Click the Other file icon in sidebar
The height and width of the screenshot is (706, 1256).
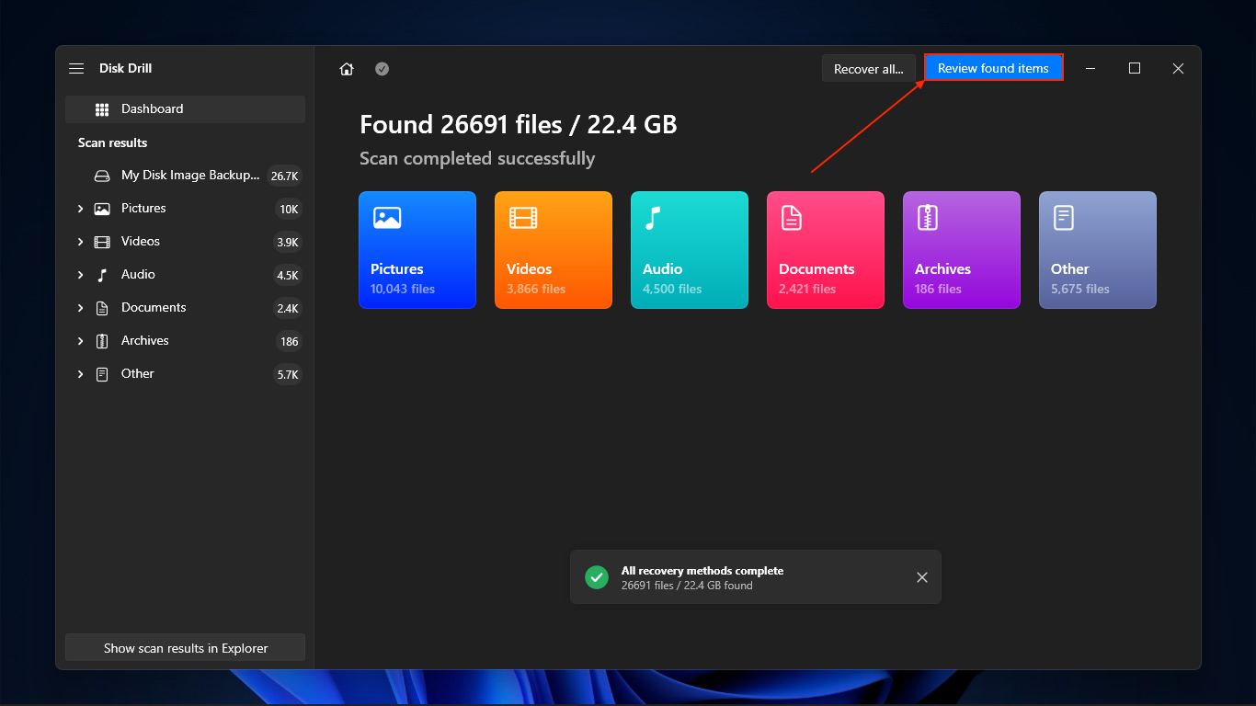(x=102, y=374)
